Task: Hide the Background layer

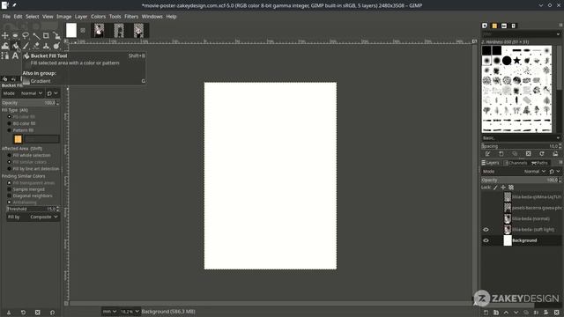Action: (x=486, y=240)
